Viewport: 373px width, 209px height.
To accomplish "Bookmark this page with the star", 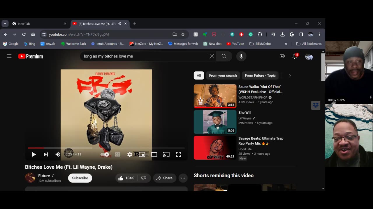I will 183,34.
